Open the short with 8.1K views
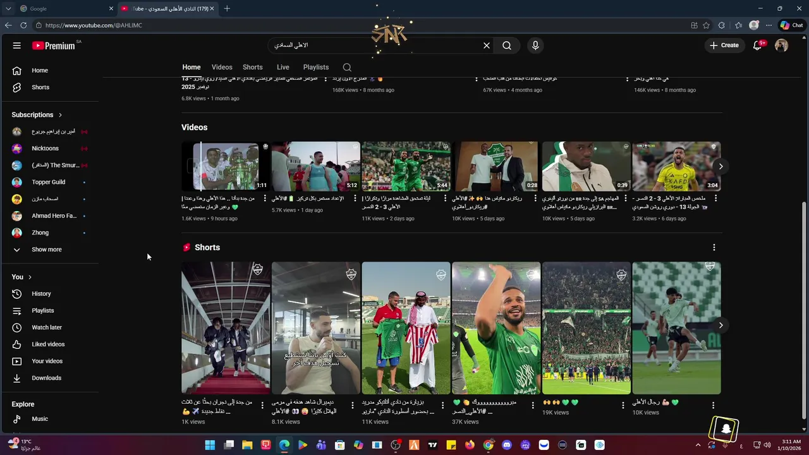809x455 pixels. point(316,328)
